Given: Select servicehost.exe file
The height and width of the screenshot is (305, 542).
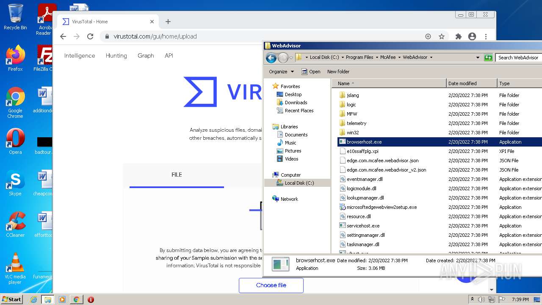Looking at the screenshot, I should click(363, 226).
